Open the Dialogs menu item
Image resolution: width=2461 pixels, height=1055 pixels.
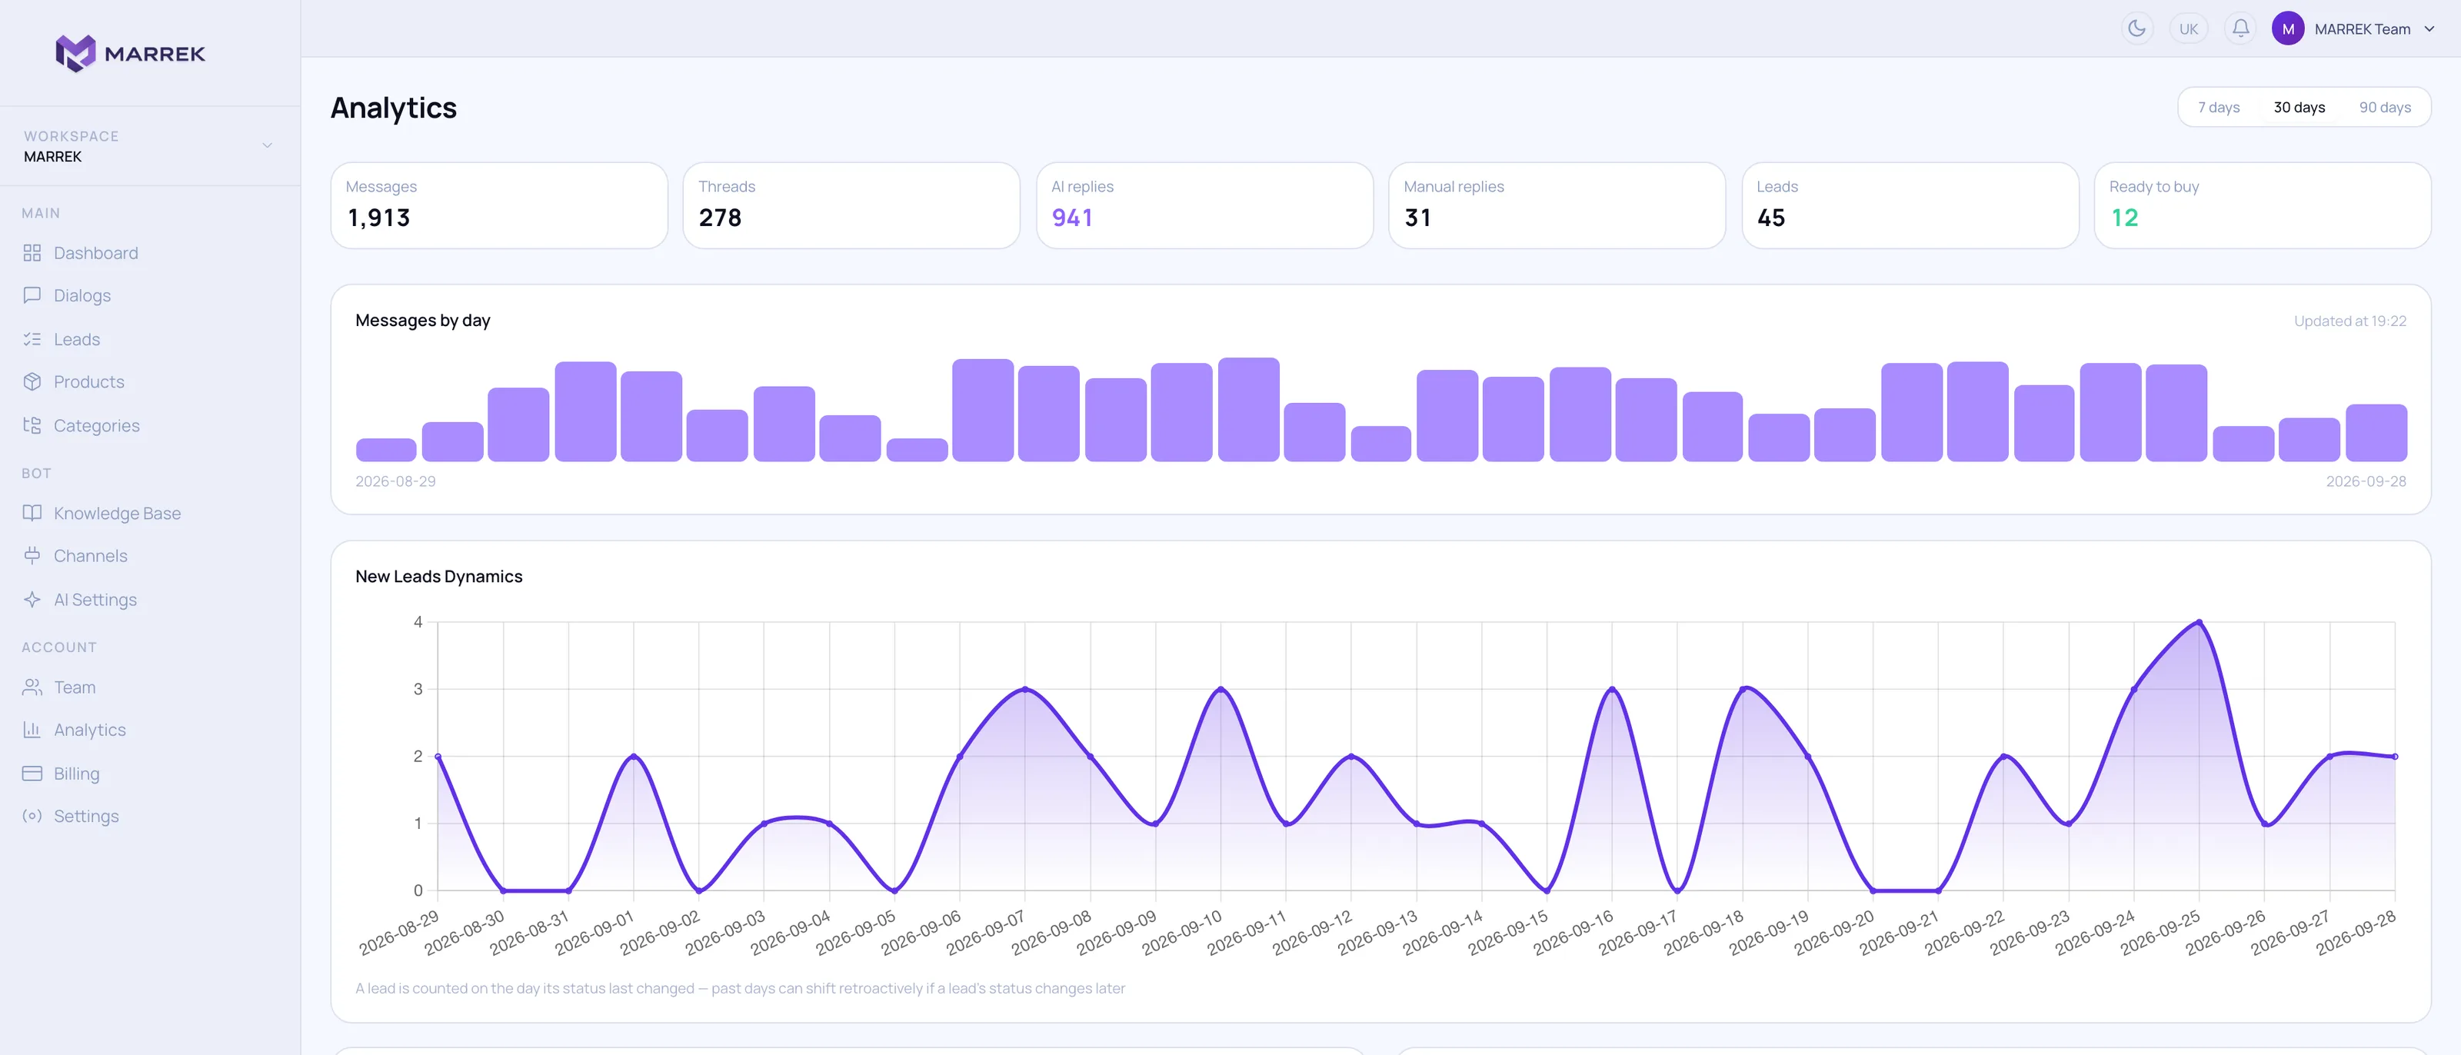pos(82,295)
